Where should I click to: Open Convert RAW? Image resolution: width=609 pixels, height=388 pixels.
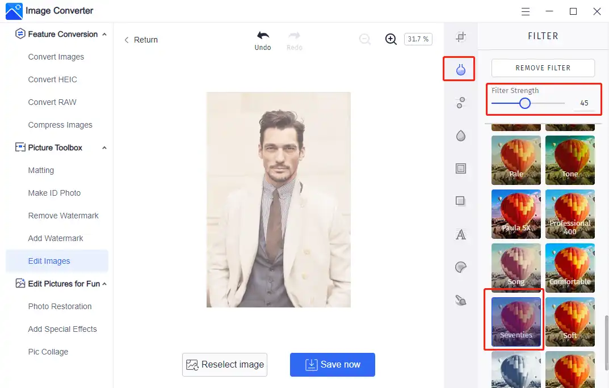click(52, 102)
